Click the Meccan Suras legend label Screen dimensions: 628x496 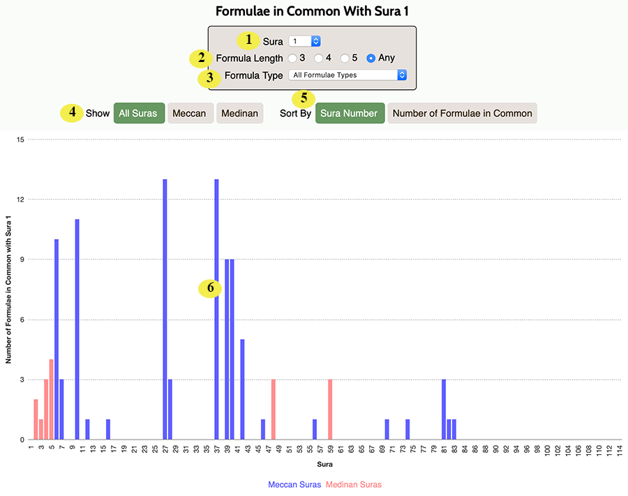pyautogui.click(x=294, y=484)
